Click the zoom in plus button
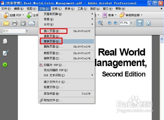Viewport: 164px width, 120px height. point(115,23)
